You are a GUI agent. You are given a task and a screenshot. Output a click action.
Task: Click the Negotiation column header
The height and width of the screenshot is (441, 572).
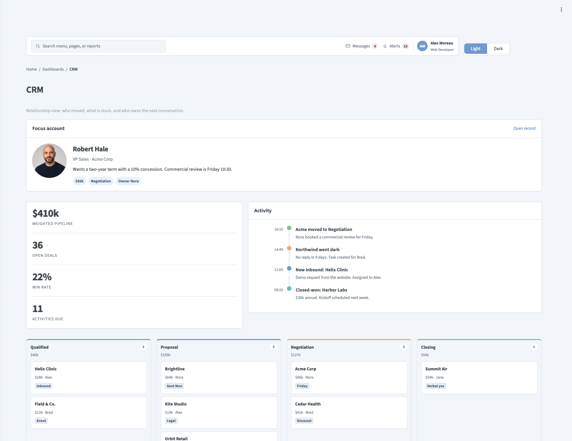302,347
